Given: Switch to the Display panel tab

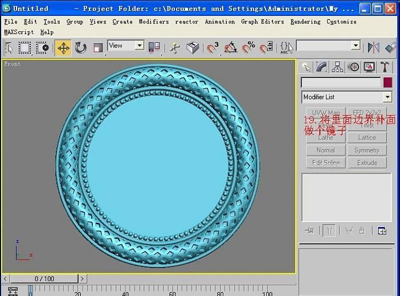Looking at the screenshot, I should 370,67.
